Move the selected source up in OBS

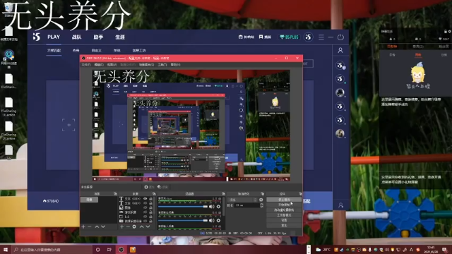coord(141,227)
